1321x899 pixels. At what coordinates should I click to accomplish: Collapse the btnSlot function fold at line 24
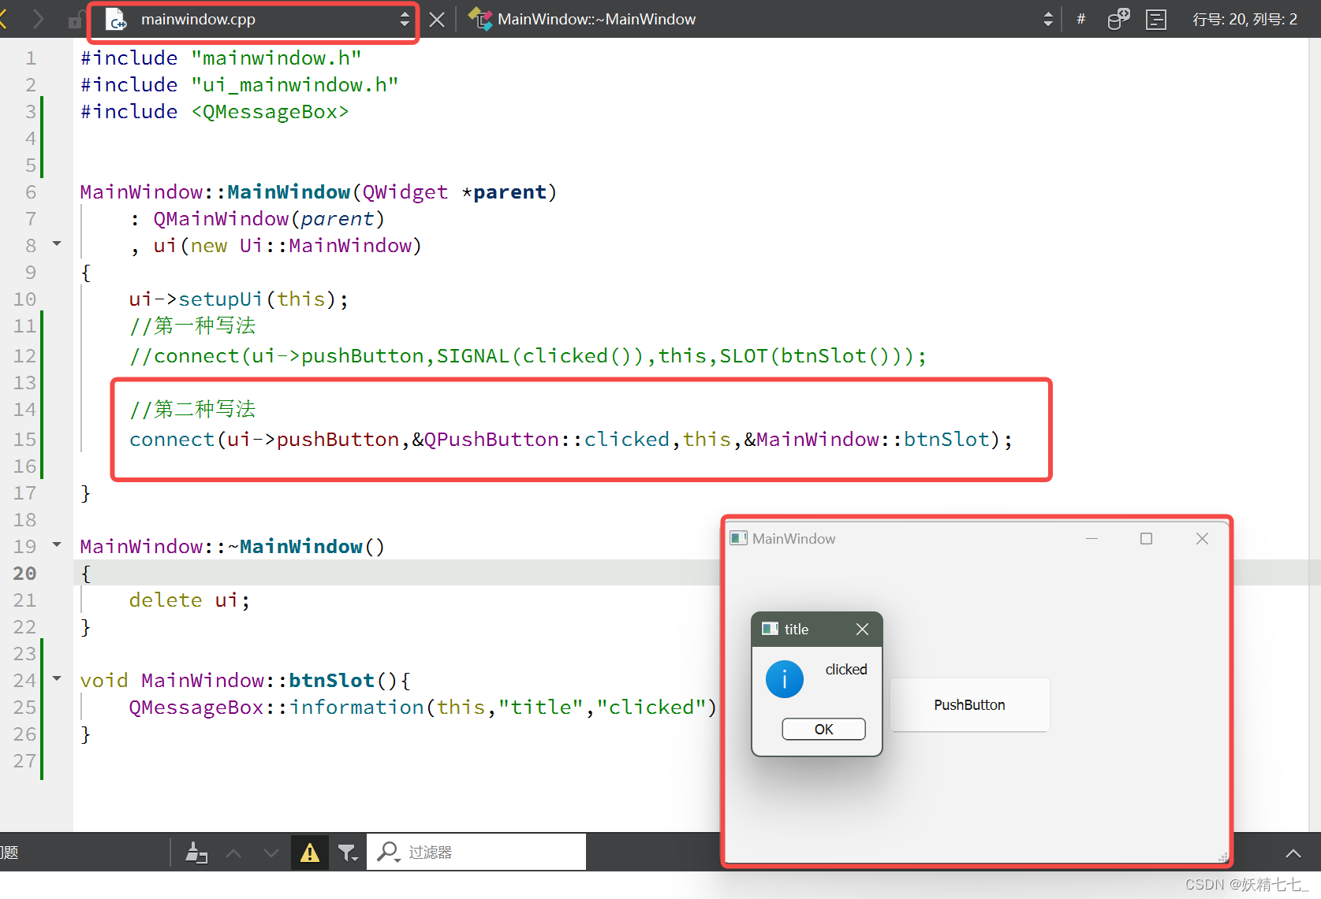pyautogui.click(x=57, y=679)
